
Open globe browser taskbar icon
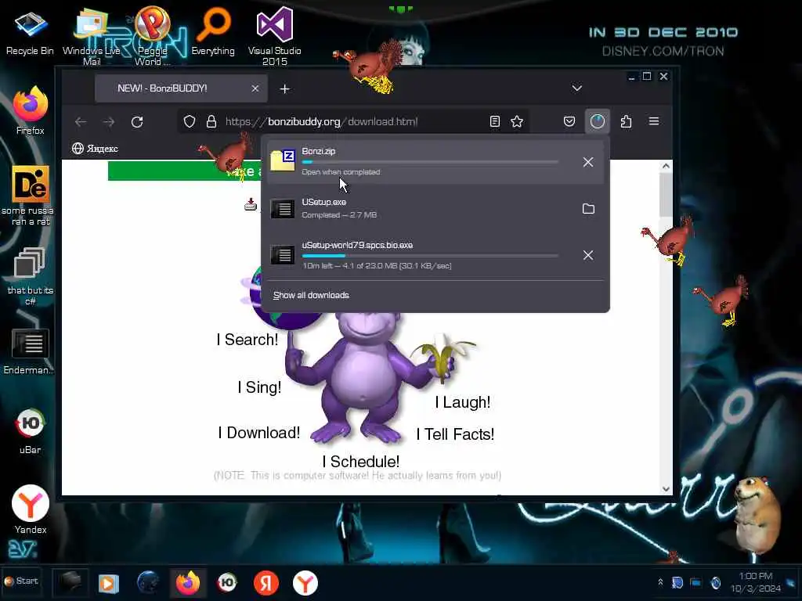coord(148,582)
